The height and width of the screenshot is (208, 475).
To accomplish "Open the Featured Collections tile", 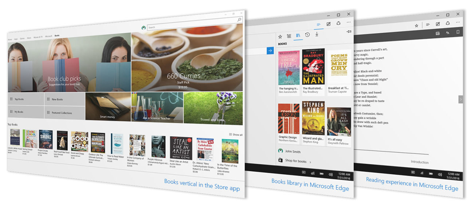I will tap(65, 112).
